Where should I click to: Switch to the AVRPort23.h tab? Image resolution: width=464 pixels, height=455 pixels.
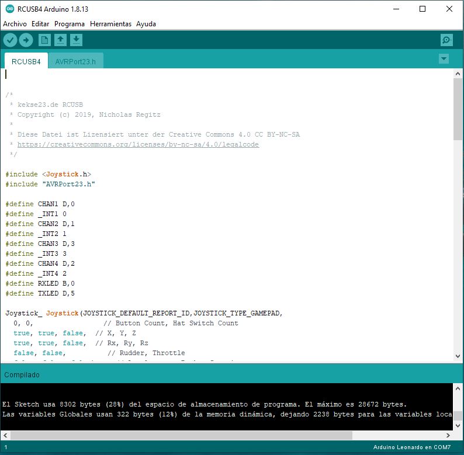75,61
